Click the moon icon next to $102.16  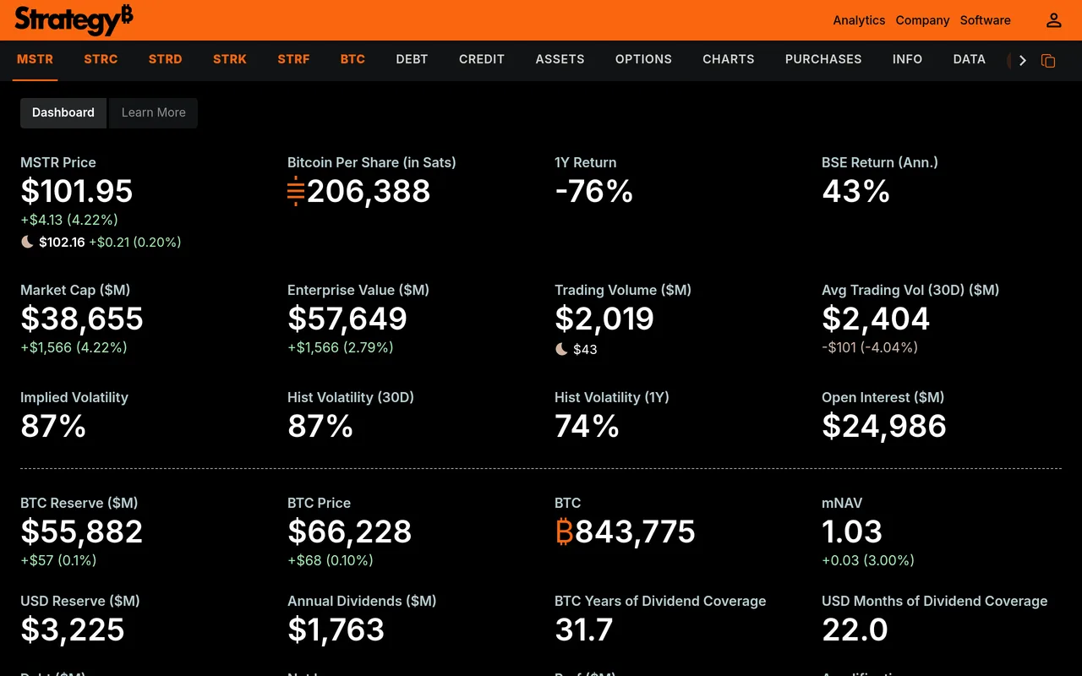tap(28, 242)
